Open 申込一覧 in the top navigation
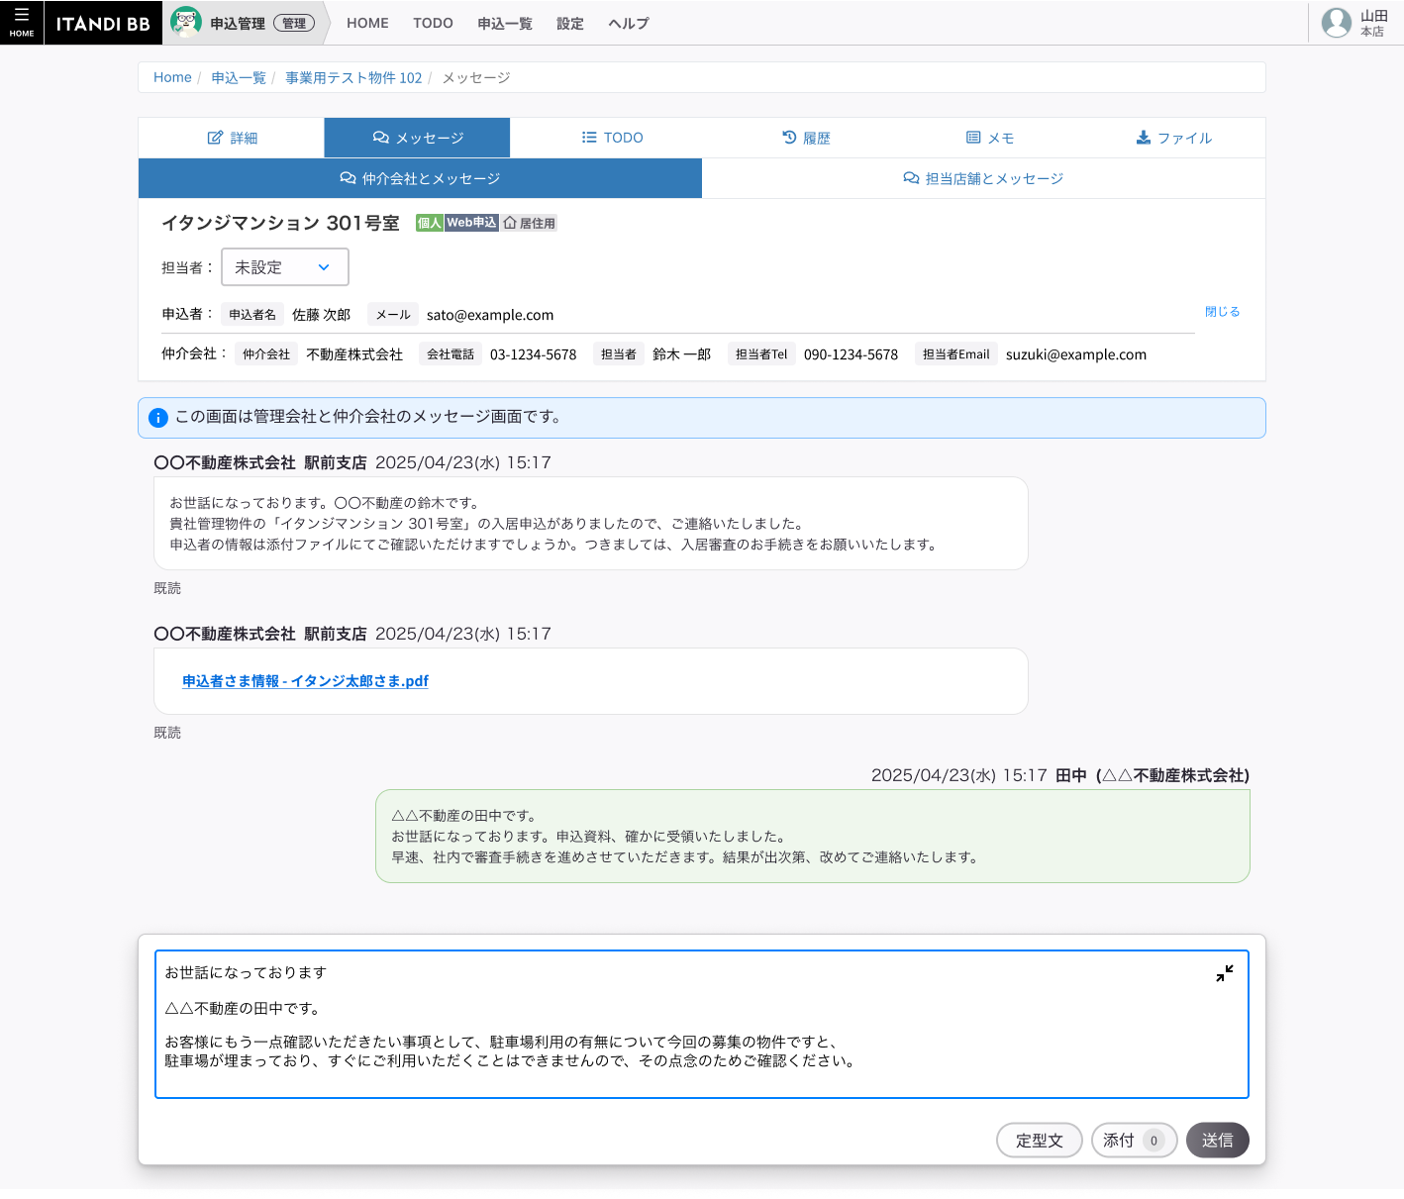 coord(505,23)
